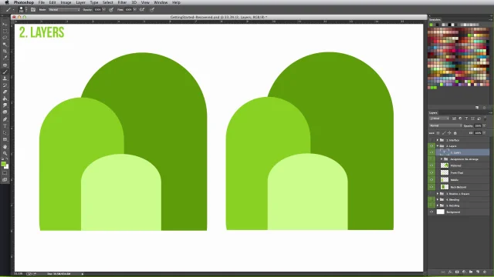Image resolution: width=494 pixels, height=277 pixels.
Task: Select the Clone Stamp tool
Action: [x=5, y=78]
